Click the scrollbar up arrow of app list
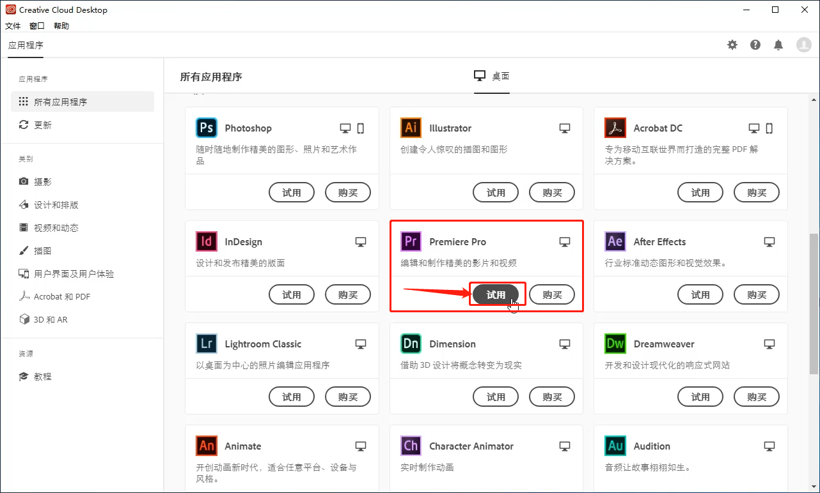Image resolution: width=820 pixels, height=493 pixels. (x=814, y=99)
